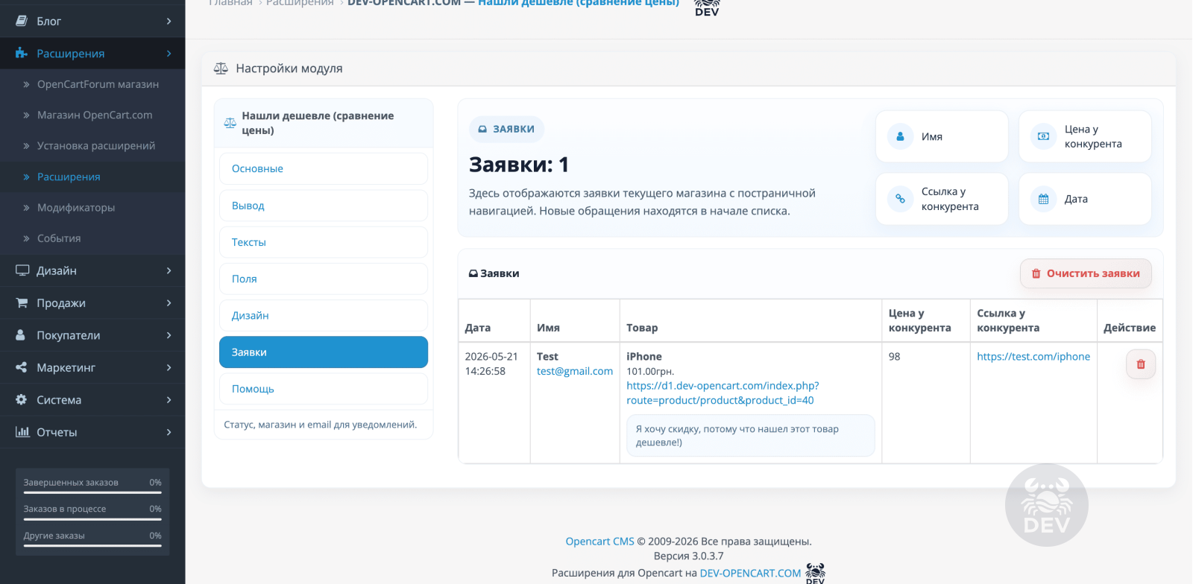
Task: Switch to the Дизайн module tab
Action: coord(324,315)
